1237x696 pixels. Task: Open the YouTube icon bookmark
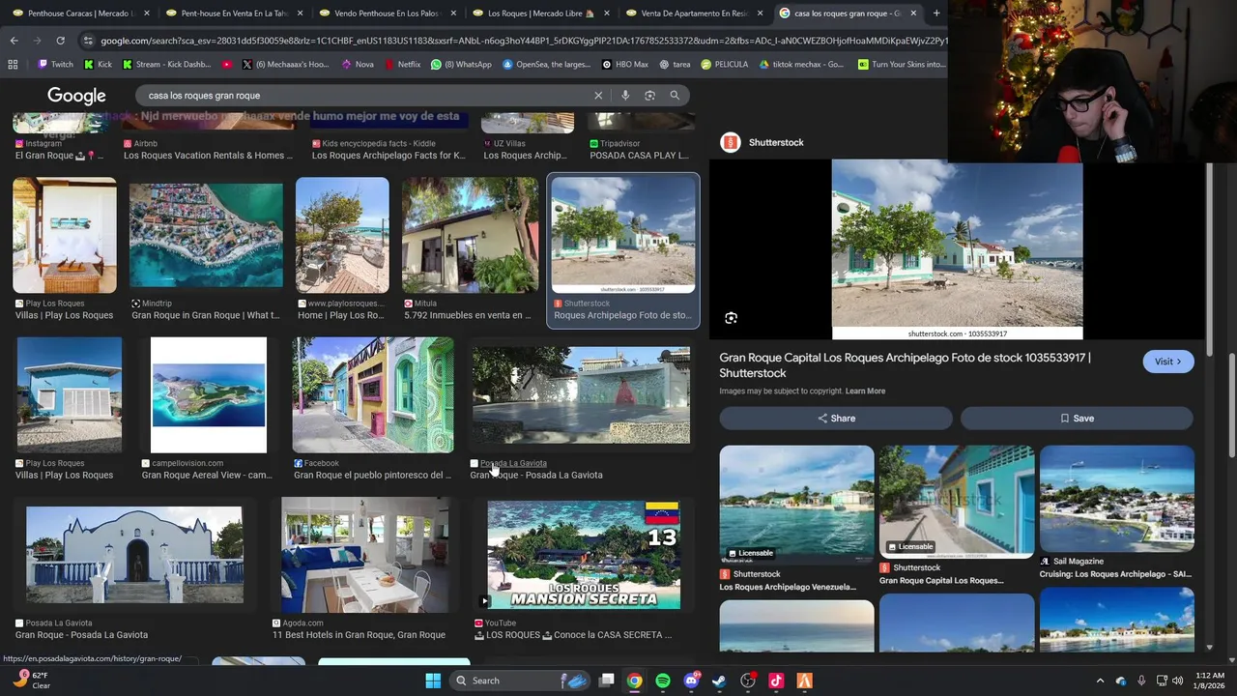(227, 65)
